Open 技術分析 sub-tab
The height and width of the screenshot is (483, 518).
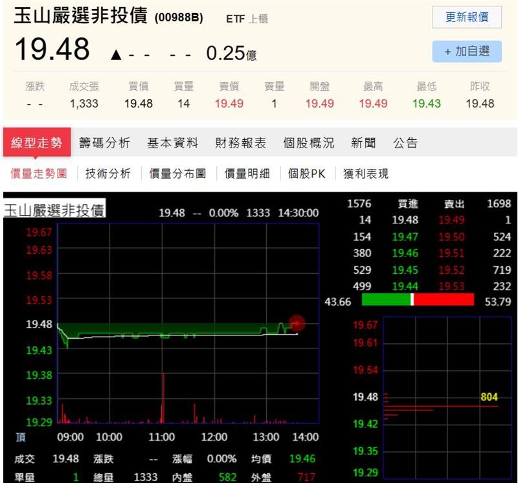pos(107,173)
